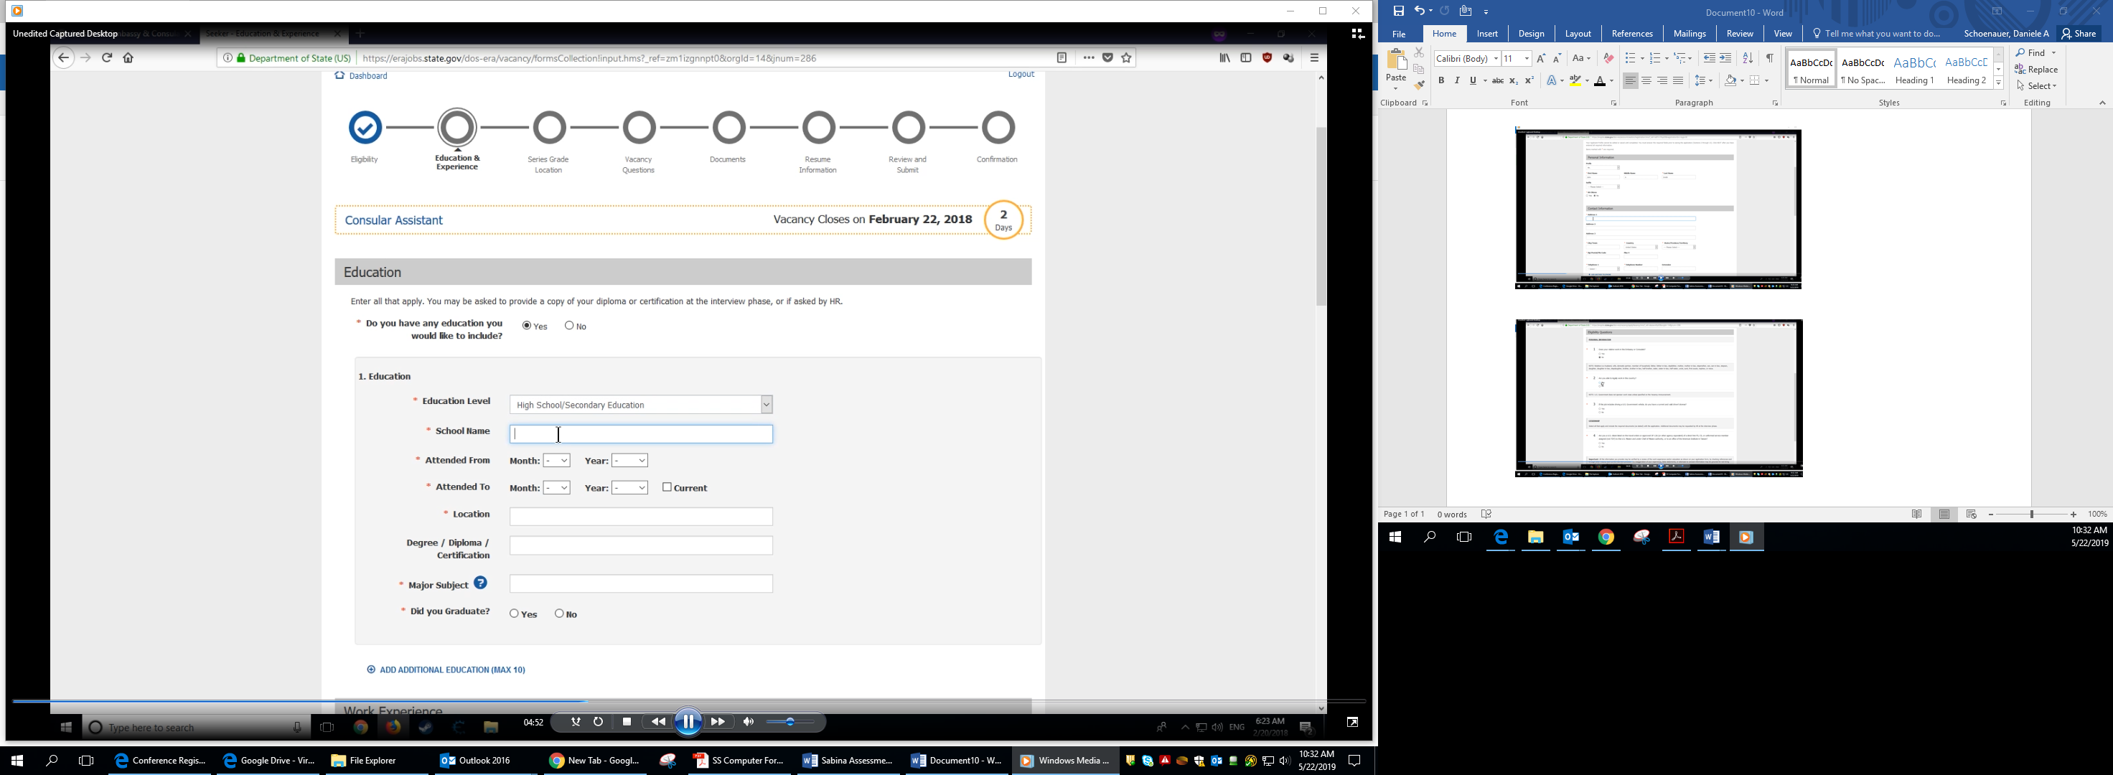
Task: Click the stop playback button
Action: pyautogui.click(x=627, y=722)
